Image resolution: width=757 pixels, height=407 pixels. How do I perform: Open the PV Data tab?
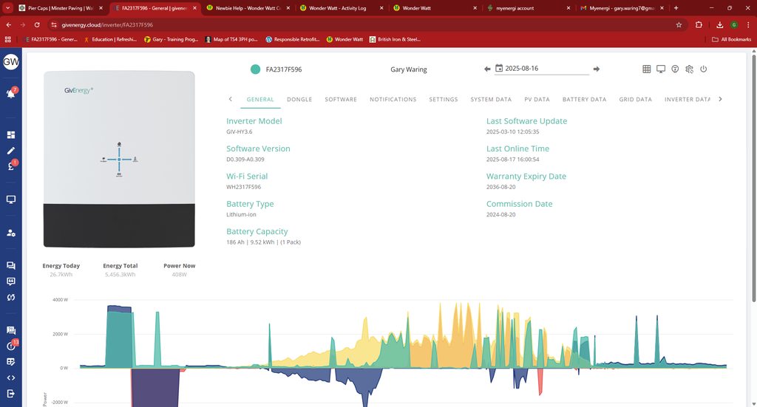click(x=537, y=99)
